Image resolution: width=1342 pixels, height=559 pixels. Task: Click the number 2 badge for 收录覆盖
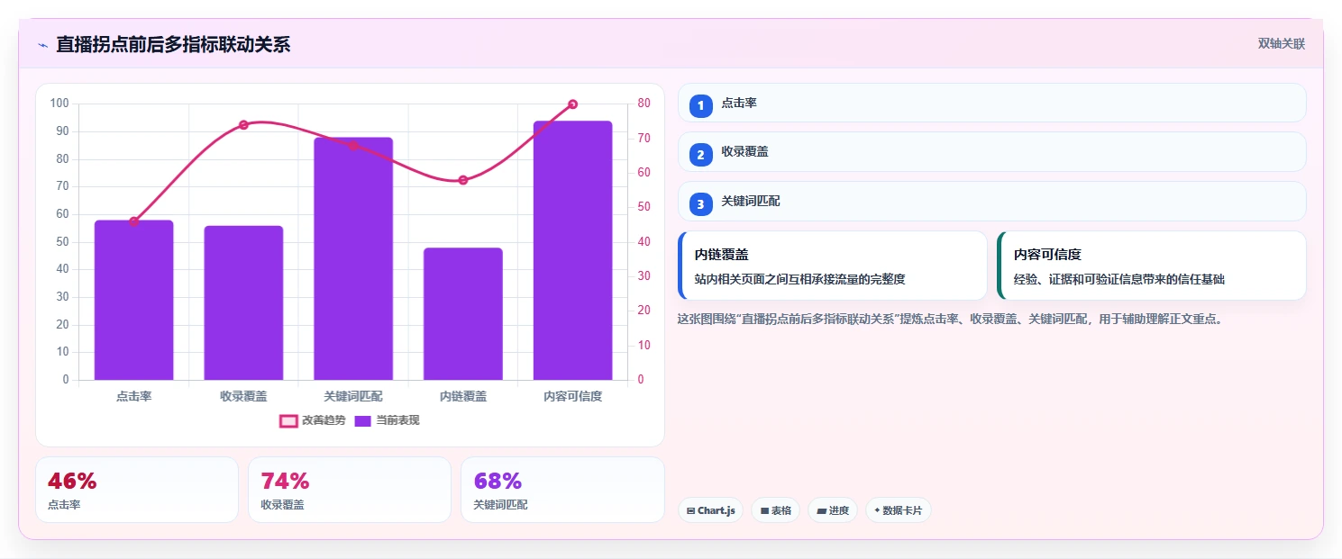(x=701, y=154)
